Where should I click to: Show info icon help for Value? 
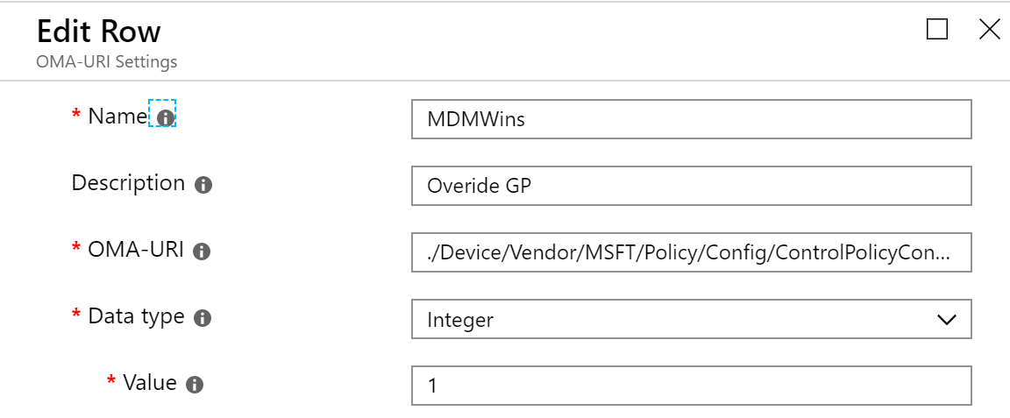(x=195, y=386)
